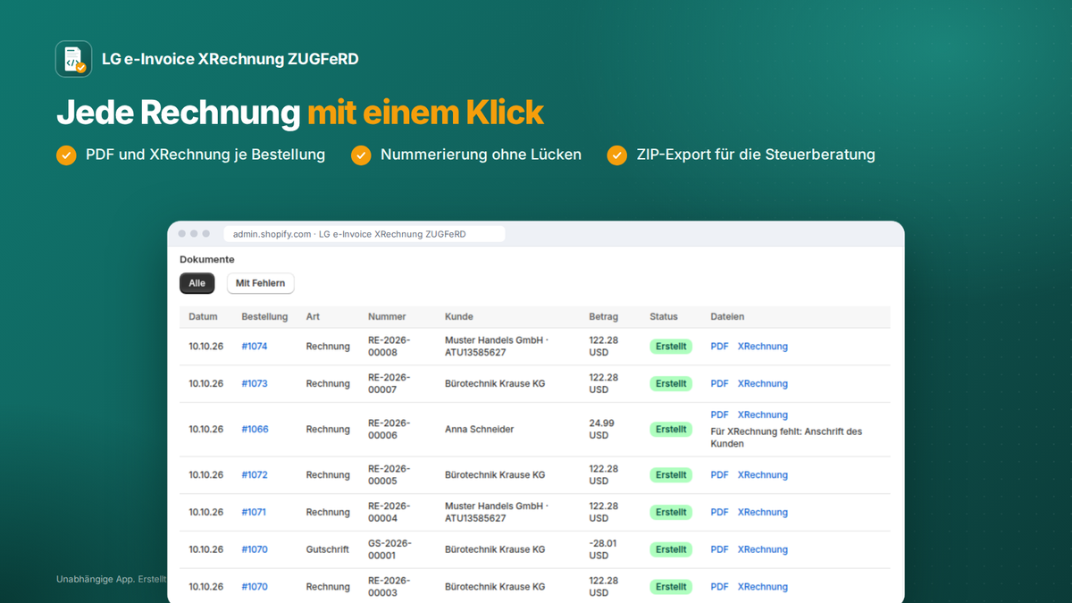Click the Status column header

[x=664, y=317]
